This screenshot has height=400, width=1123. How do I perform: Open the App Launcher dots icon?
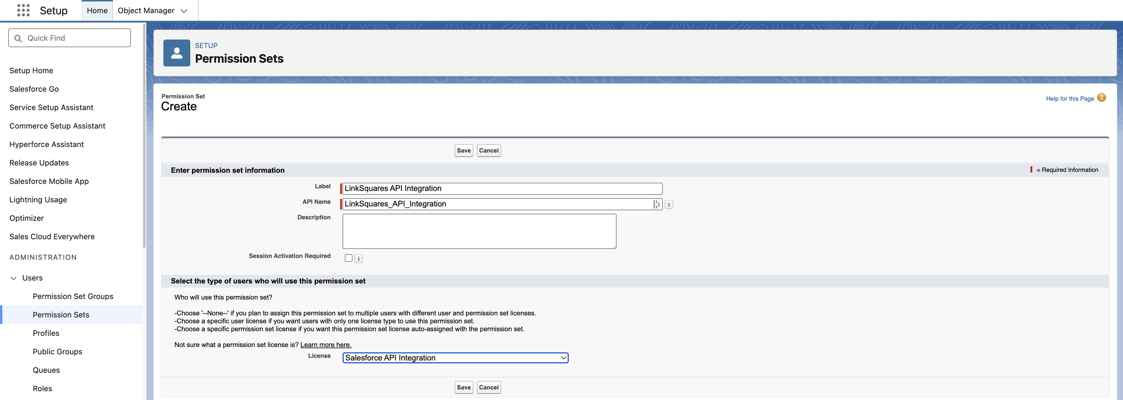coord(23,11)
